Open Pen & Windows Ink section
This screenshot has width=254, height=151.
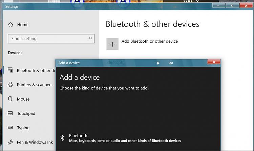30,142
